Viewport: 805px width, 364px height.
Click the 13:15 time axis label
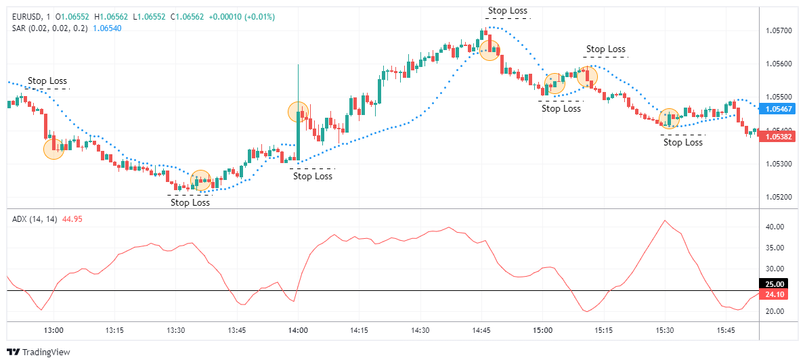[x=114, y=331]
